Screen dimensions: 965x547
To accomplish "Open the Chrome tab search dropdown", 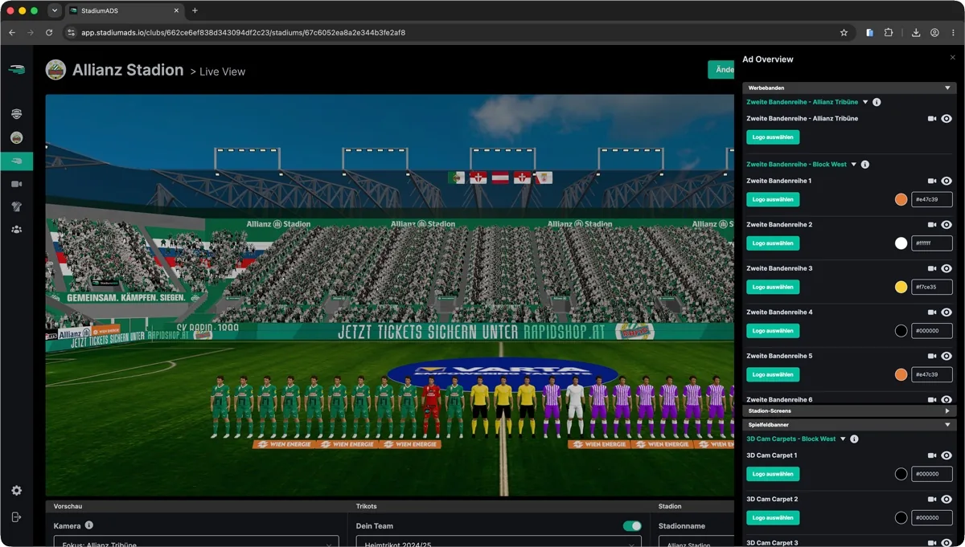I will 55,10.
